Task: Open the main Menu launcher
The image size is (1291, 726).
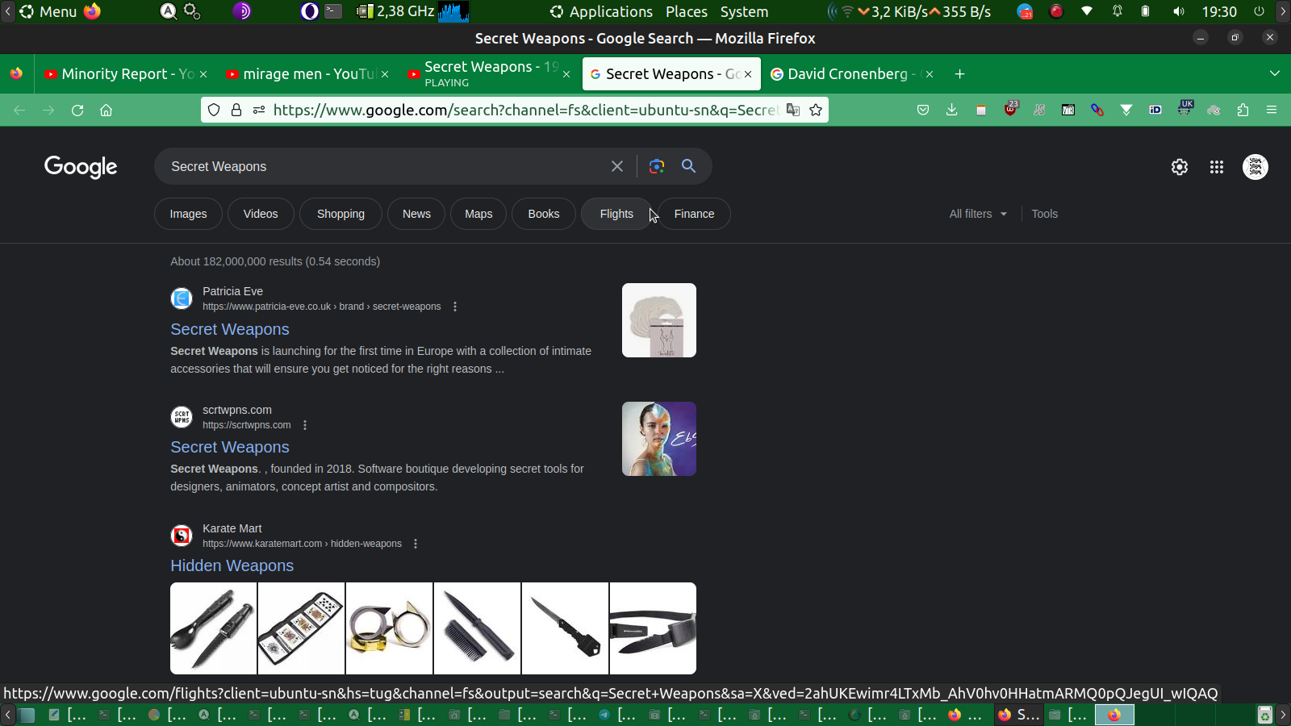Action: pyautogui.click(x=48, y=11)
